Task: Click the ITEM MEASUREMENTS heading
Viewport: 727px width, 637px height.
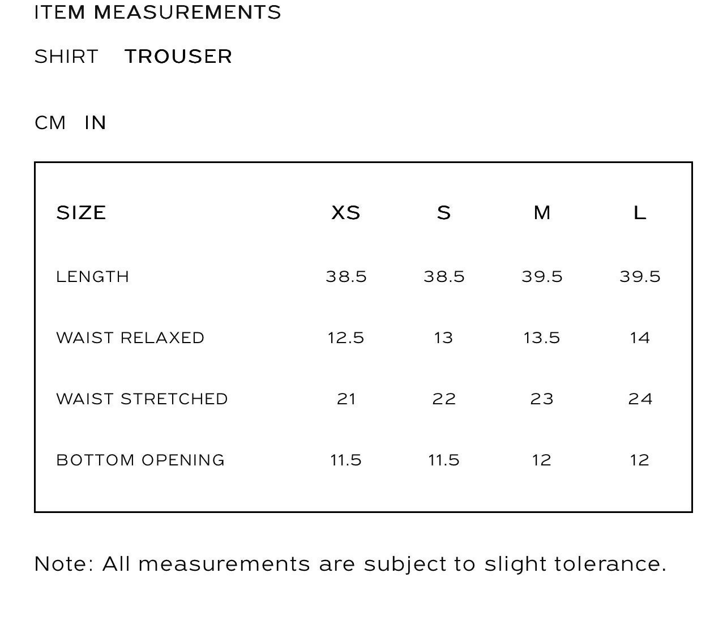Action: 158,12
